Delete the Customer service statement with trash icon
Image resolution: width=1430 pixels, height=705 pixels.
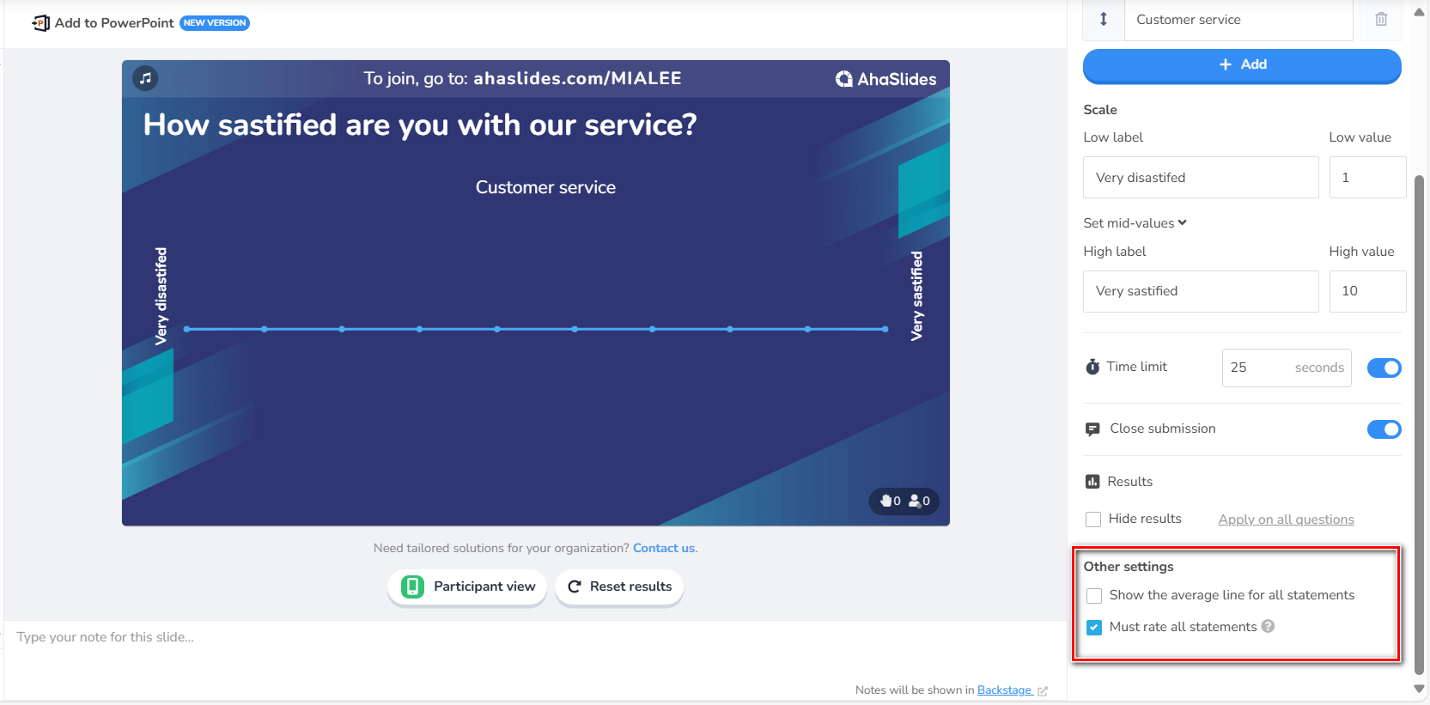(1381, 19)
